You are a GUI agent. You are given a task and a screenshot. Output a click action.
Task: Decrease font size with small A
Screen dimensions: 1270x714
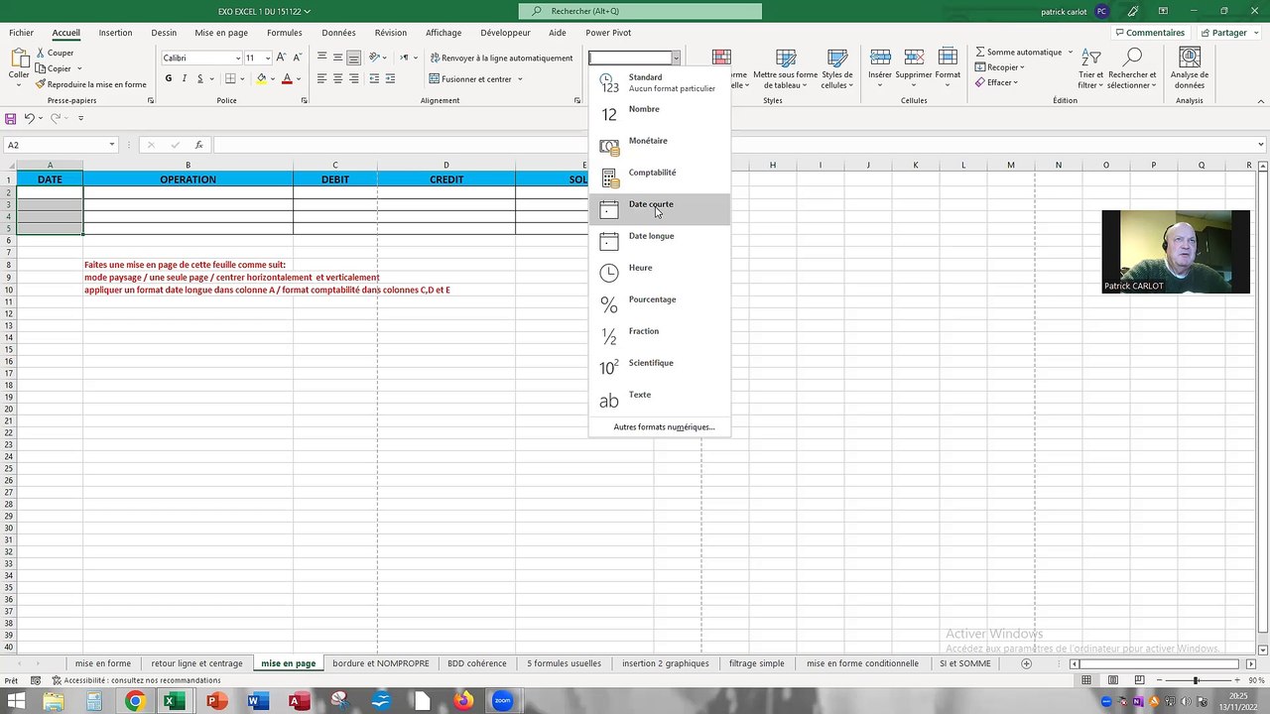click(x=297, y=58)
